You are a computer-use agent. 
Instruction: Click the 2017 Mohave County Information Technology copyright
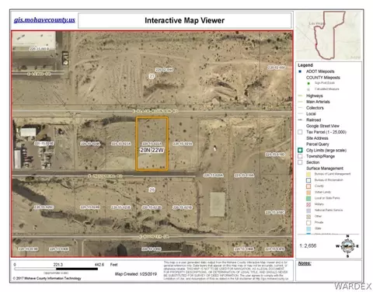point(47,278)
